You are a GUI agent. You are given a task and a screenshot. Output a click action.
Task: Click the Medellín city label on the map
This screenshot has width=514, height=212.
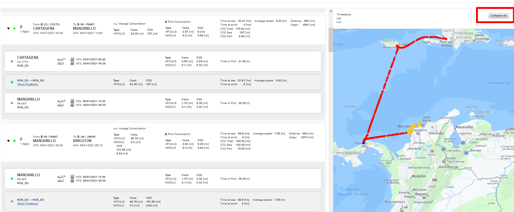pos(419,176)
